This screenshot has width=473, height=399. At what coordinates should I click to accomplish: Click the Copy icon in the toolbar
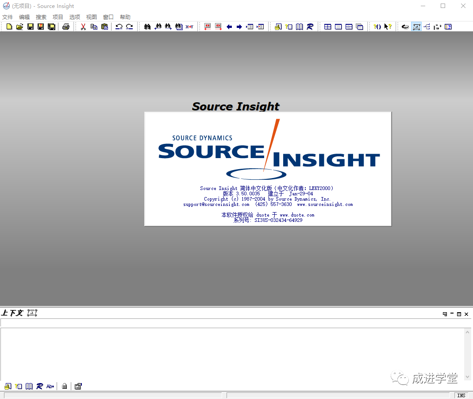click(94, 27)
